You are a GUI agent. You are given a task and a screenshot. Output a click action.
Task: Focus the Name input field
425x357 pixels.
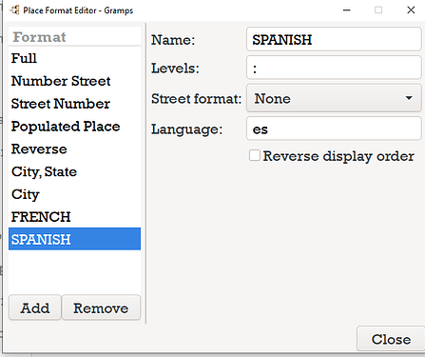click(334, 39)
